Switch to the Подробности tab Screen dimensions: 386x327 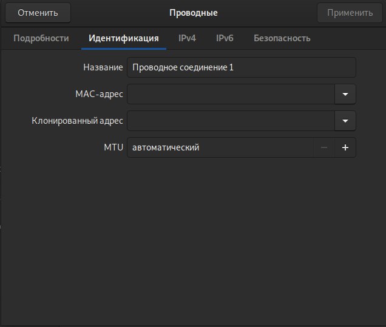[41, 38]
